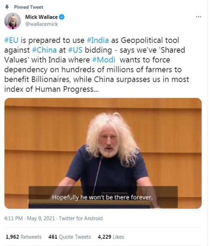Click the pinned tweet pin icon
211x246 pixels.
click(x=7, y=7)
